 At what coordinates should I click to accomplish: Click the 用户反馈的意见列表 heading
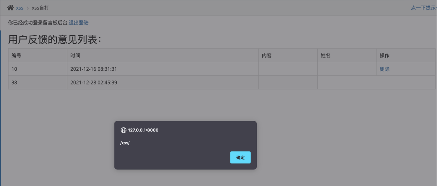(x=55, y=40)
